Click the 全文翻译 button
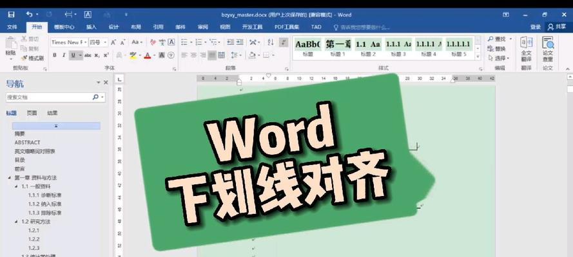The image size is (573, 257). click(526, 49)
